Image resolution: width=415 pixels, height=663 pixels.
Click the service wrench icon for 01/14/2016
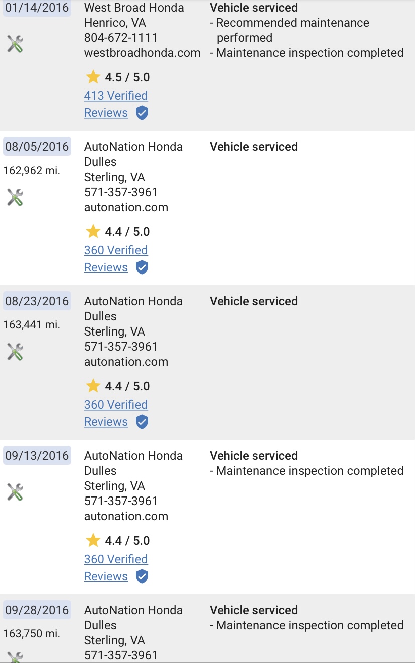(15, 44)
